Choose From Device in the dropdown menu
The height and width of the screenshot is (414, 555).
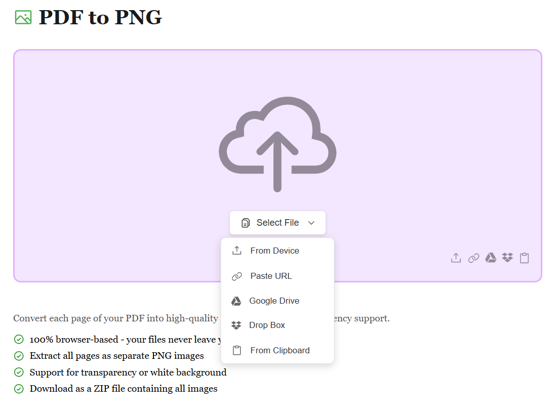274,251
